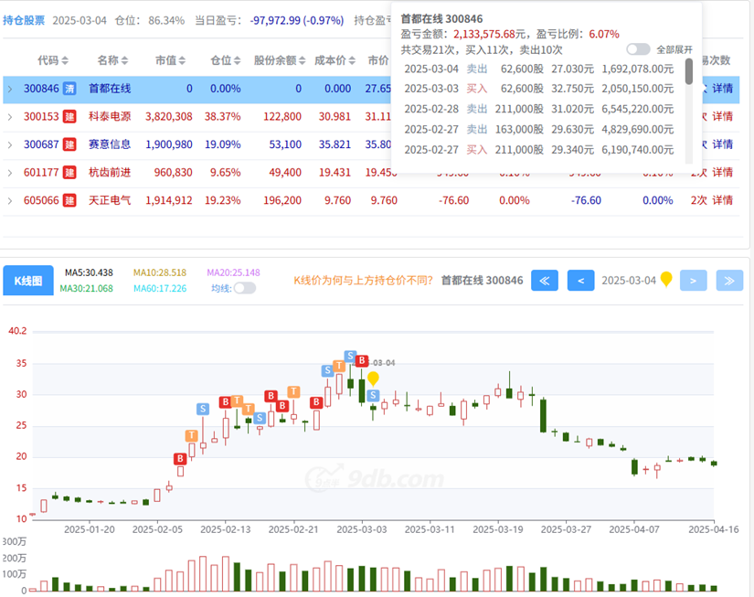The image size is (754, 597).
Task: Click the 建 badge next to 605066
Action: coord(69,200)
